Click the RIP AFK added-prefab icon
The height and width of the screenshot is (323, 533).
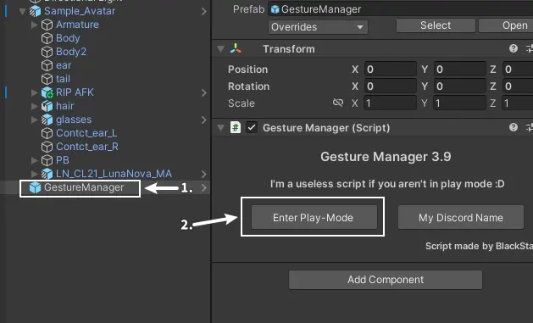pos(47,92)
